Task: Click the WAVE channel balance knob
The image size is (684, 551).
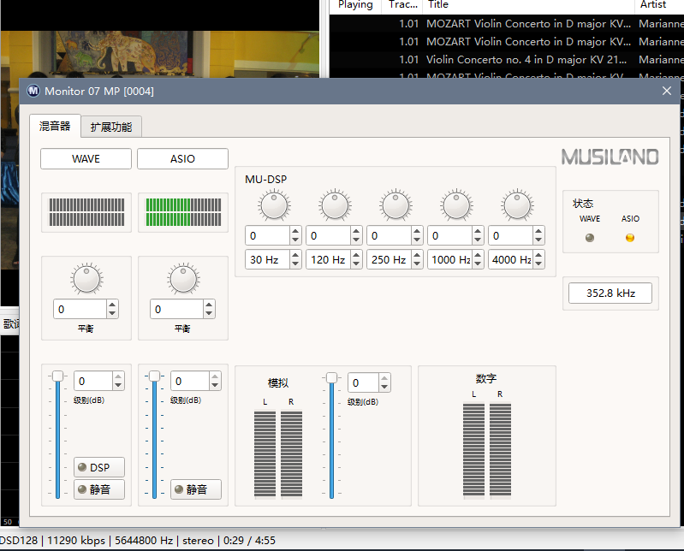Action: coord(86,278)
